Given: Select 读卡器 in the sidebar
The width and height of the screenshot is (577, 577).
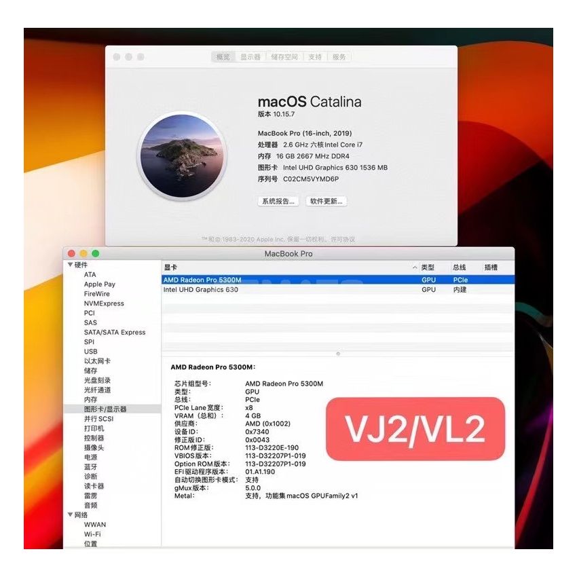Looking at the screenshot, I should click(94, 486).
